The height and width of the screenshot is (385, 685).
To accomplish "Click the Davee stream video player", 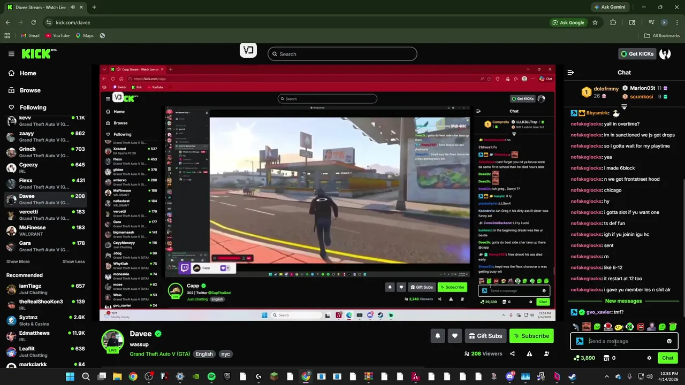I will (328, 192).
